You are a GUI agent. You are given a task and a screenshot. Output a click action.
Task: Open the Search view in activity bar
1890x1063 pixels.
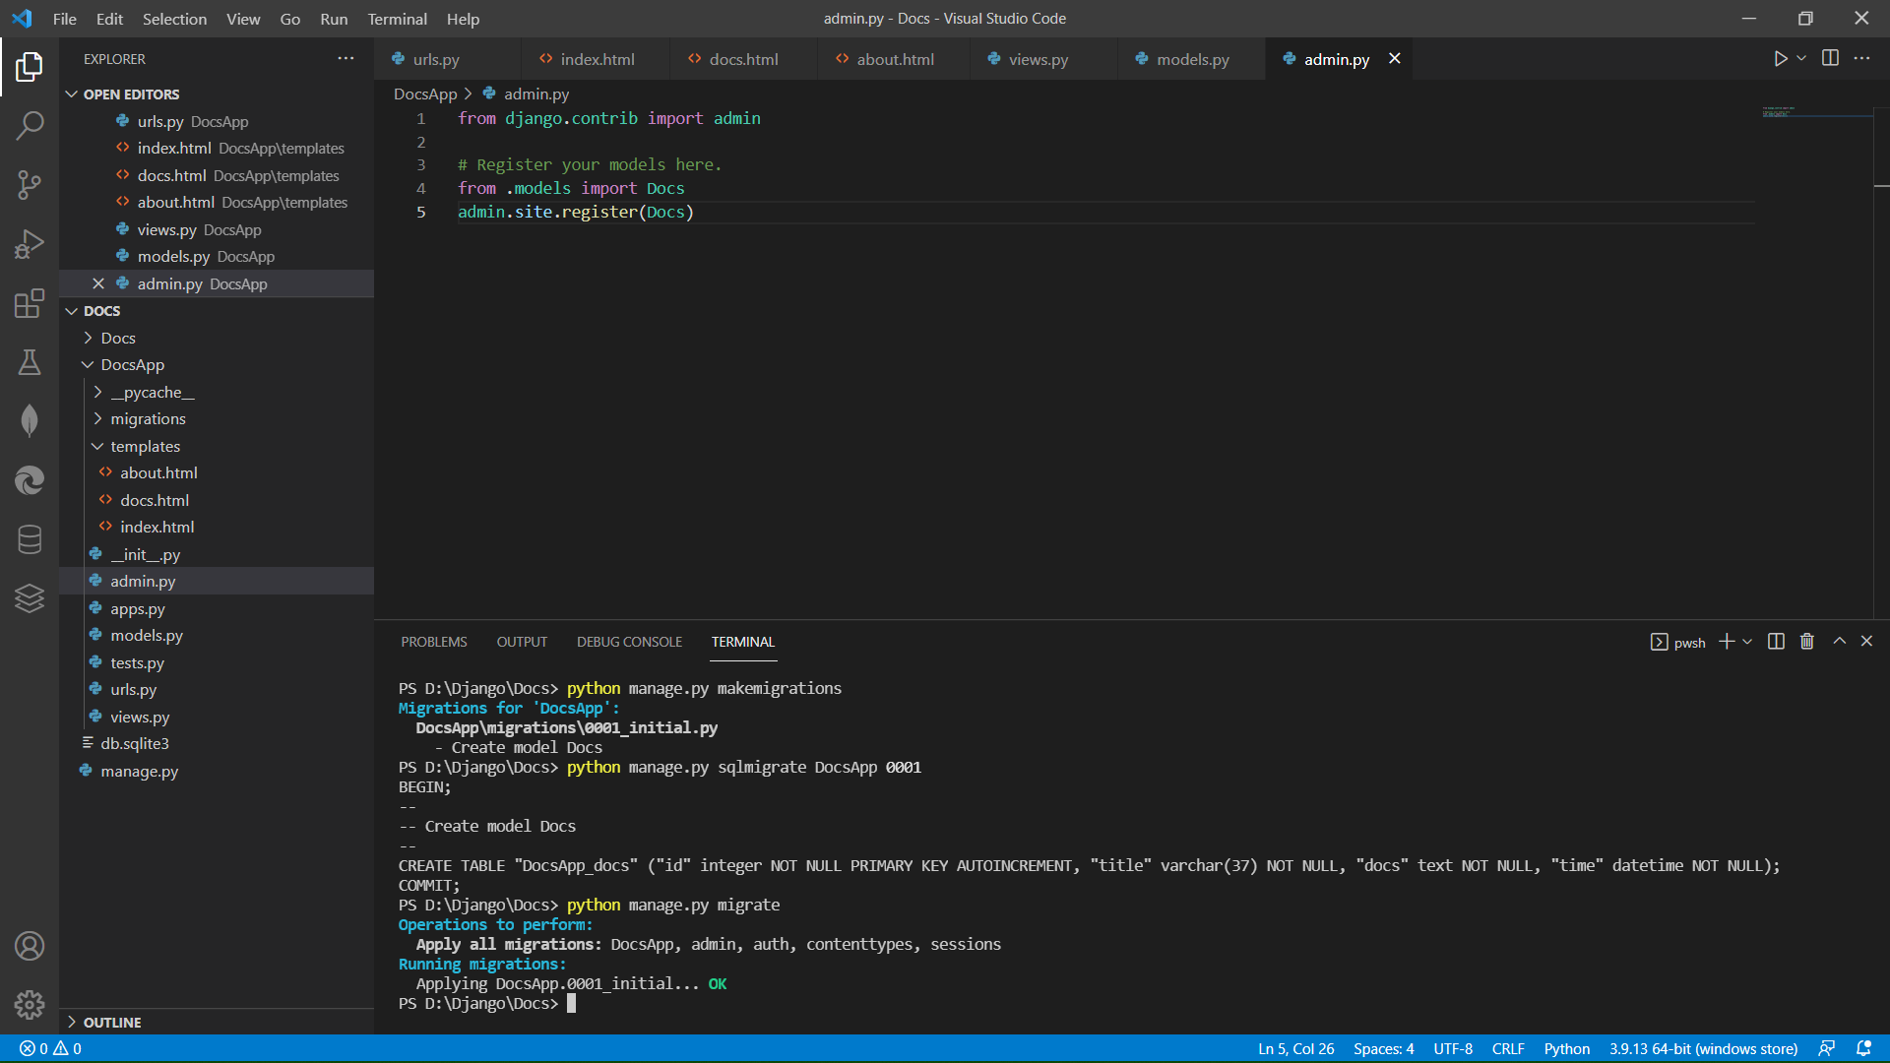30,125
